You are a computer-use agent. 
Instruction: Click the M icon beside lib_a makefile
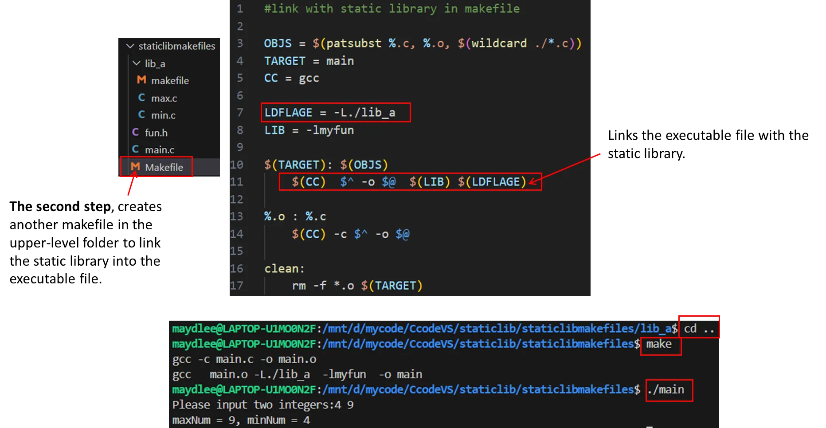(141, 80)
